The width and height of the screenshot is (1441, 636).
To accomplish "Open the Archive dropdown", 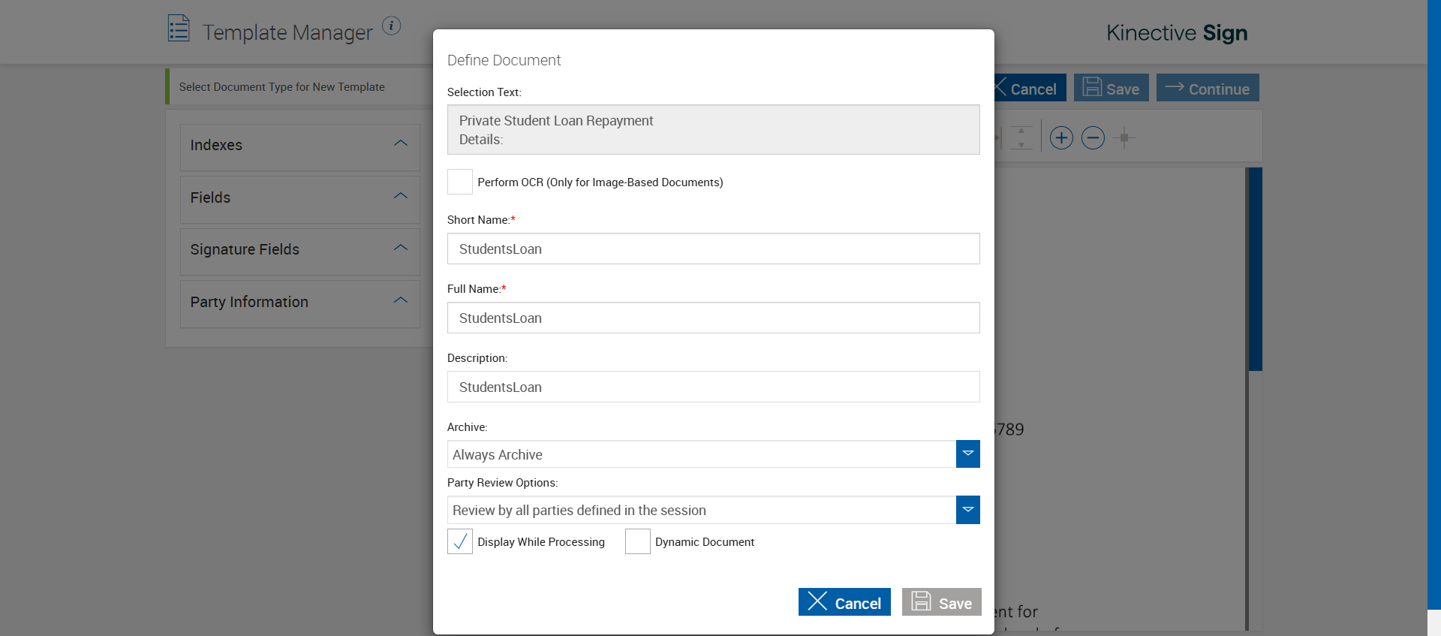I will coord(967,454).
